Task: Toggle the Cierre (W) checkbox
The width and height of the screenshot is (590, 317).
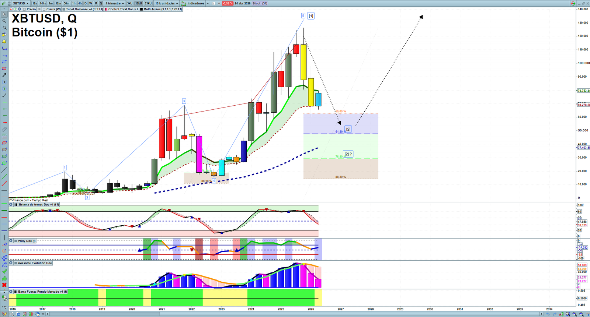Action: 44,9
